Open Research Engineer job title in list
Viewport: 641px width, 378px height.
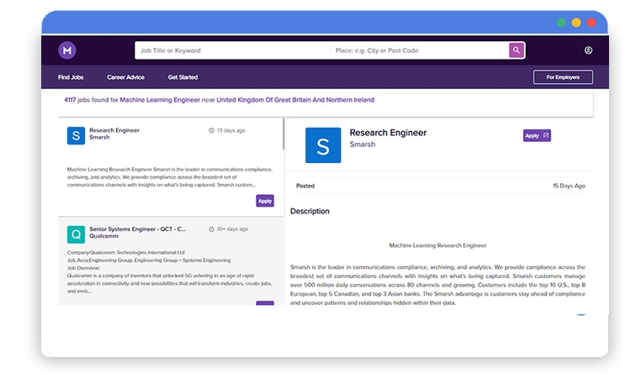pos(114,130)
